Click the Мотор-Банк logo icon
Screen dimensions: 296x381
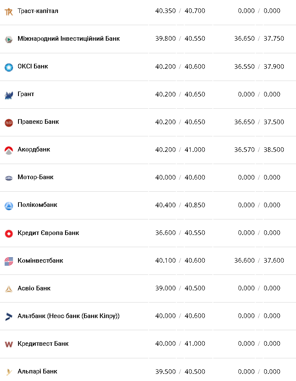[9, 178]
